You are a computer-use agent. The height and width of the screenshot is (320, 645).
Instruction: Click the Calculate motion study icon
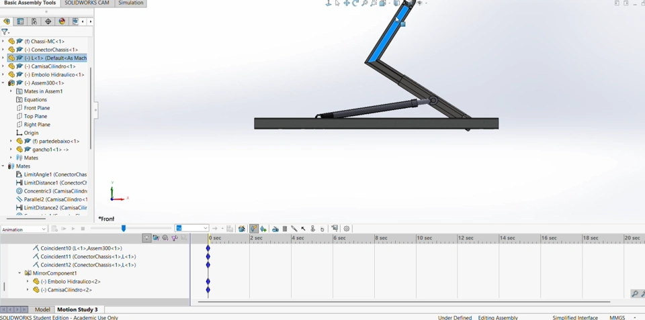click(x=54, y=229)
